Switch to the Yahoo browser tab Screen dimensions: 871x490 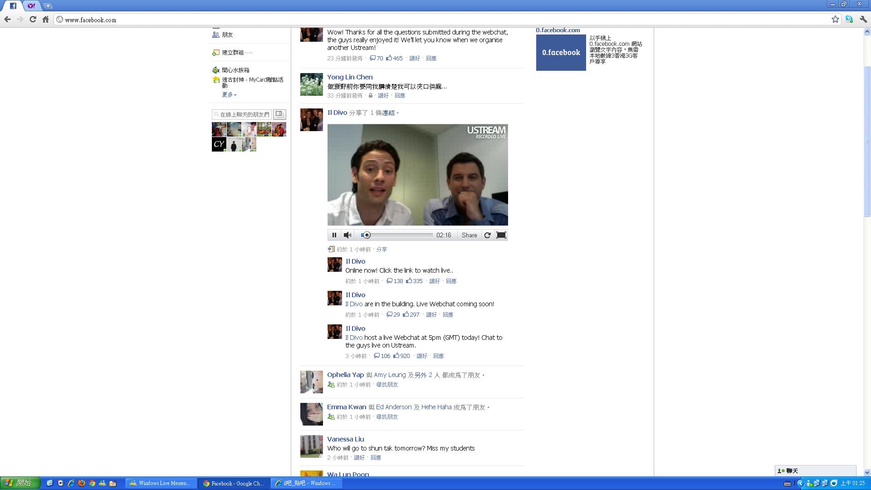click(x=31, y=5)
